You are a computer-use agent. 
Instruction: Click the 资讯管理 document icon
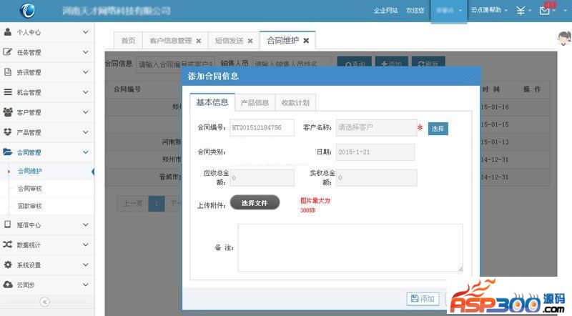point(7,72)
